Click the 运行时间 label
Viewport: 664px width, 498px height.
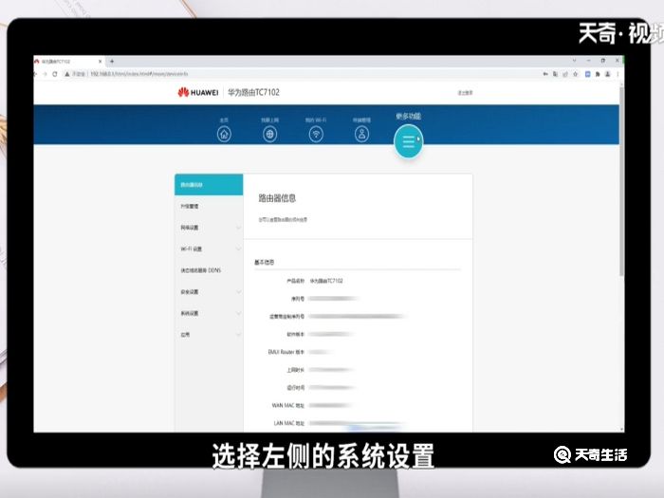pos(296,387)
